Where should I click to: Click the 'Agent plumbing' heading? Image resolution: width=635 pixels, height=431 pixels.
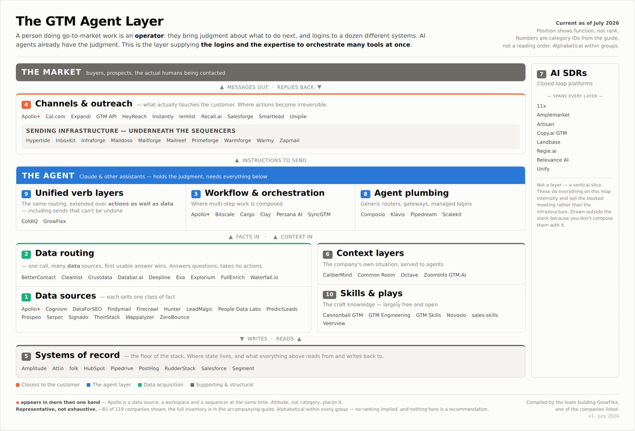[x=411, y=193]
